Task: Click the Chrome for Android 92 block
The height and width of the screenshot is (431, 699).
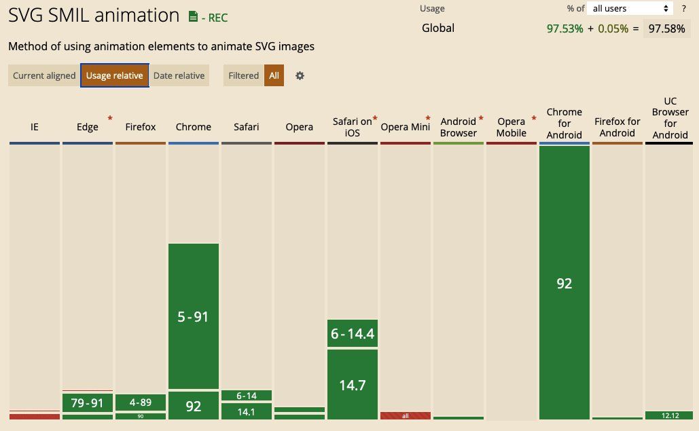Action: click(564, 283)
